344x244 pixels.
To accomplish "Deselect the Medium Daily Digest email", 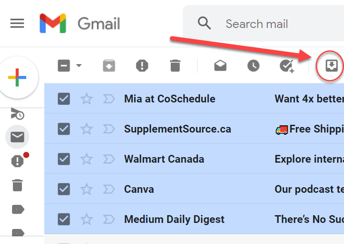I will [64, 219].
